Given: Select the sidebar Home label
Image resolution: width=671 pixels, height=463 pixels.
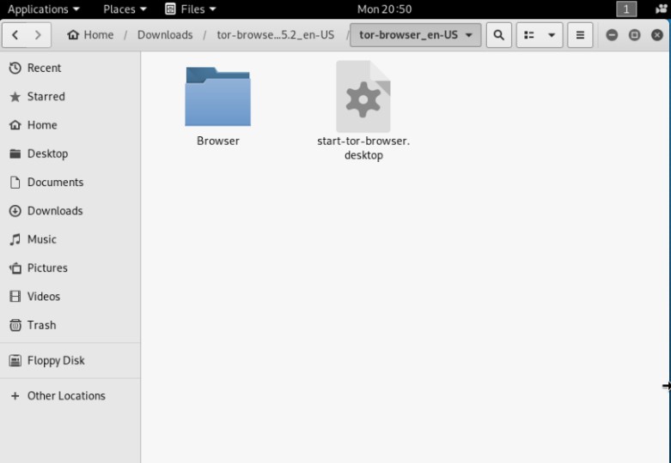Looking at the screenshot, I should (42, 125).
